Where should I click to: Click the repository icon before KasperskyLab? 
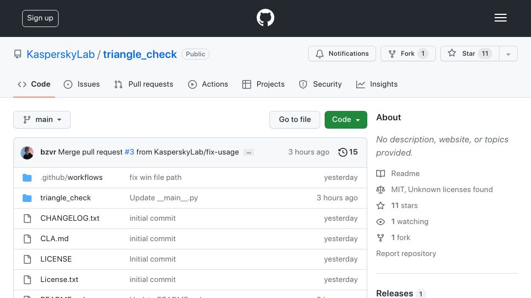(18, 54)
